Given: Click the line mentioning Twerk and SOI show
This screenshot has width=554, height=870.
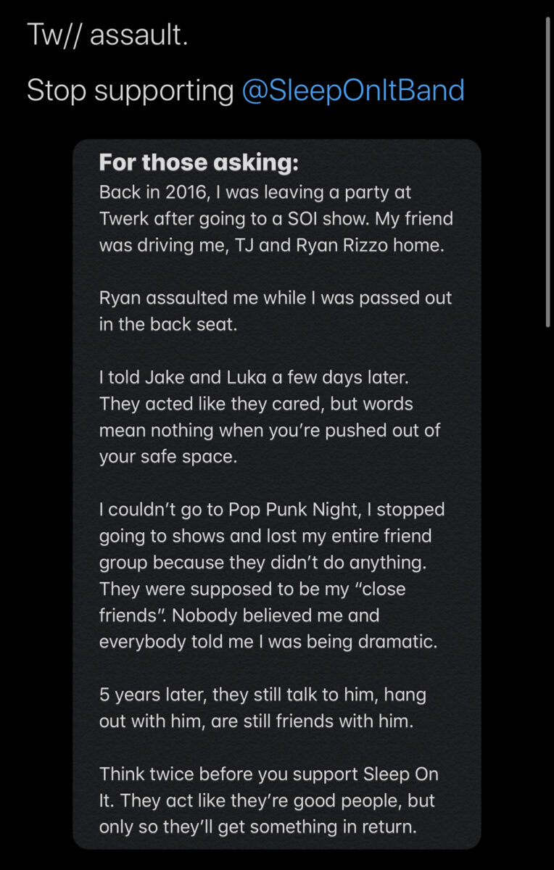Looking at the screenshot, I should click(276, 219).
